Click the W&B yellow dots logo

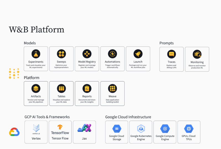[x=14, y=73]
